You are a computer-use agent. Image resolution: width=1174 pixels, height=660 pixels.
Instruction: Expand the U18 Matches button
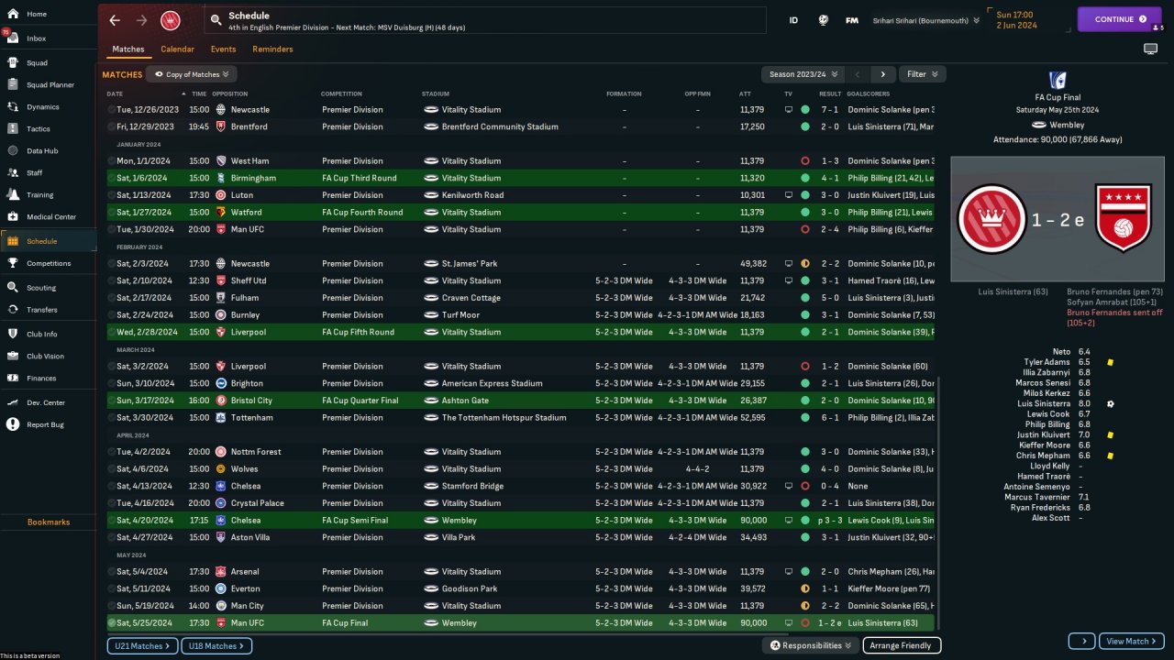pos(216,646)
